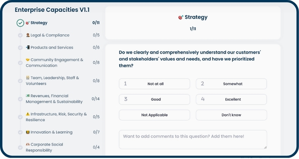The height and width of the screenshot is (159, 299).
Task: Select the 'Not at all' answer
Action: point(154,84)
